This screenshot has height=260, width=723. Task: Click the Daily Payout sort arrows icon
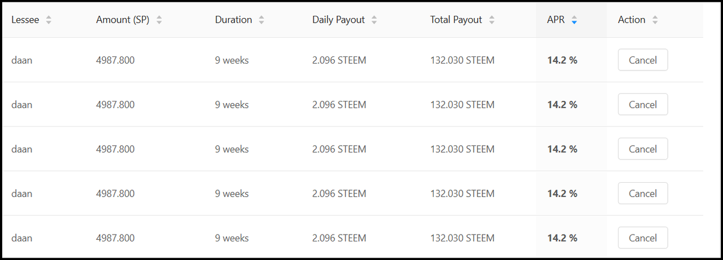(374, 20)
